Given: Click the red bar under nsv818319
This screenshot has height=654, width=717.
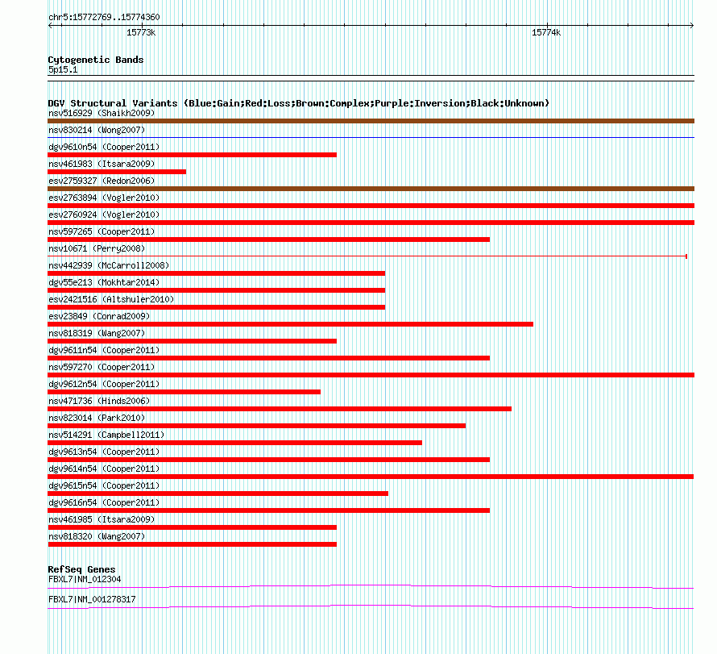Looking at the screenshot, I should 192,341.
